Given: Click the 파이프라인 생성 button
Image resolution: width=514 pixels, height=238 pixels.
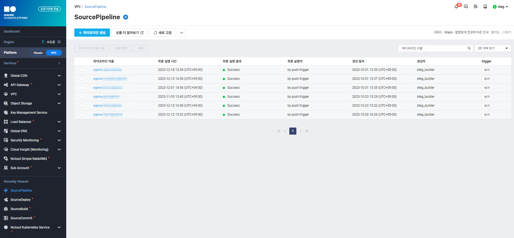Looking at the screenshot, I should tap(92, 33).
